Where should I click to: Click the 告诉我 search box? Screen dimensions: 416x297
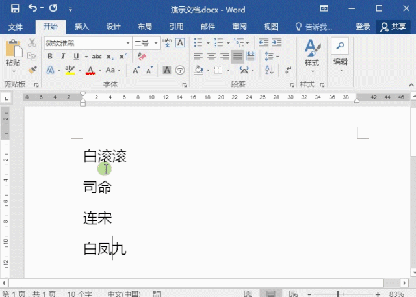coord(314,27)
